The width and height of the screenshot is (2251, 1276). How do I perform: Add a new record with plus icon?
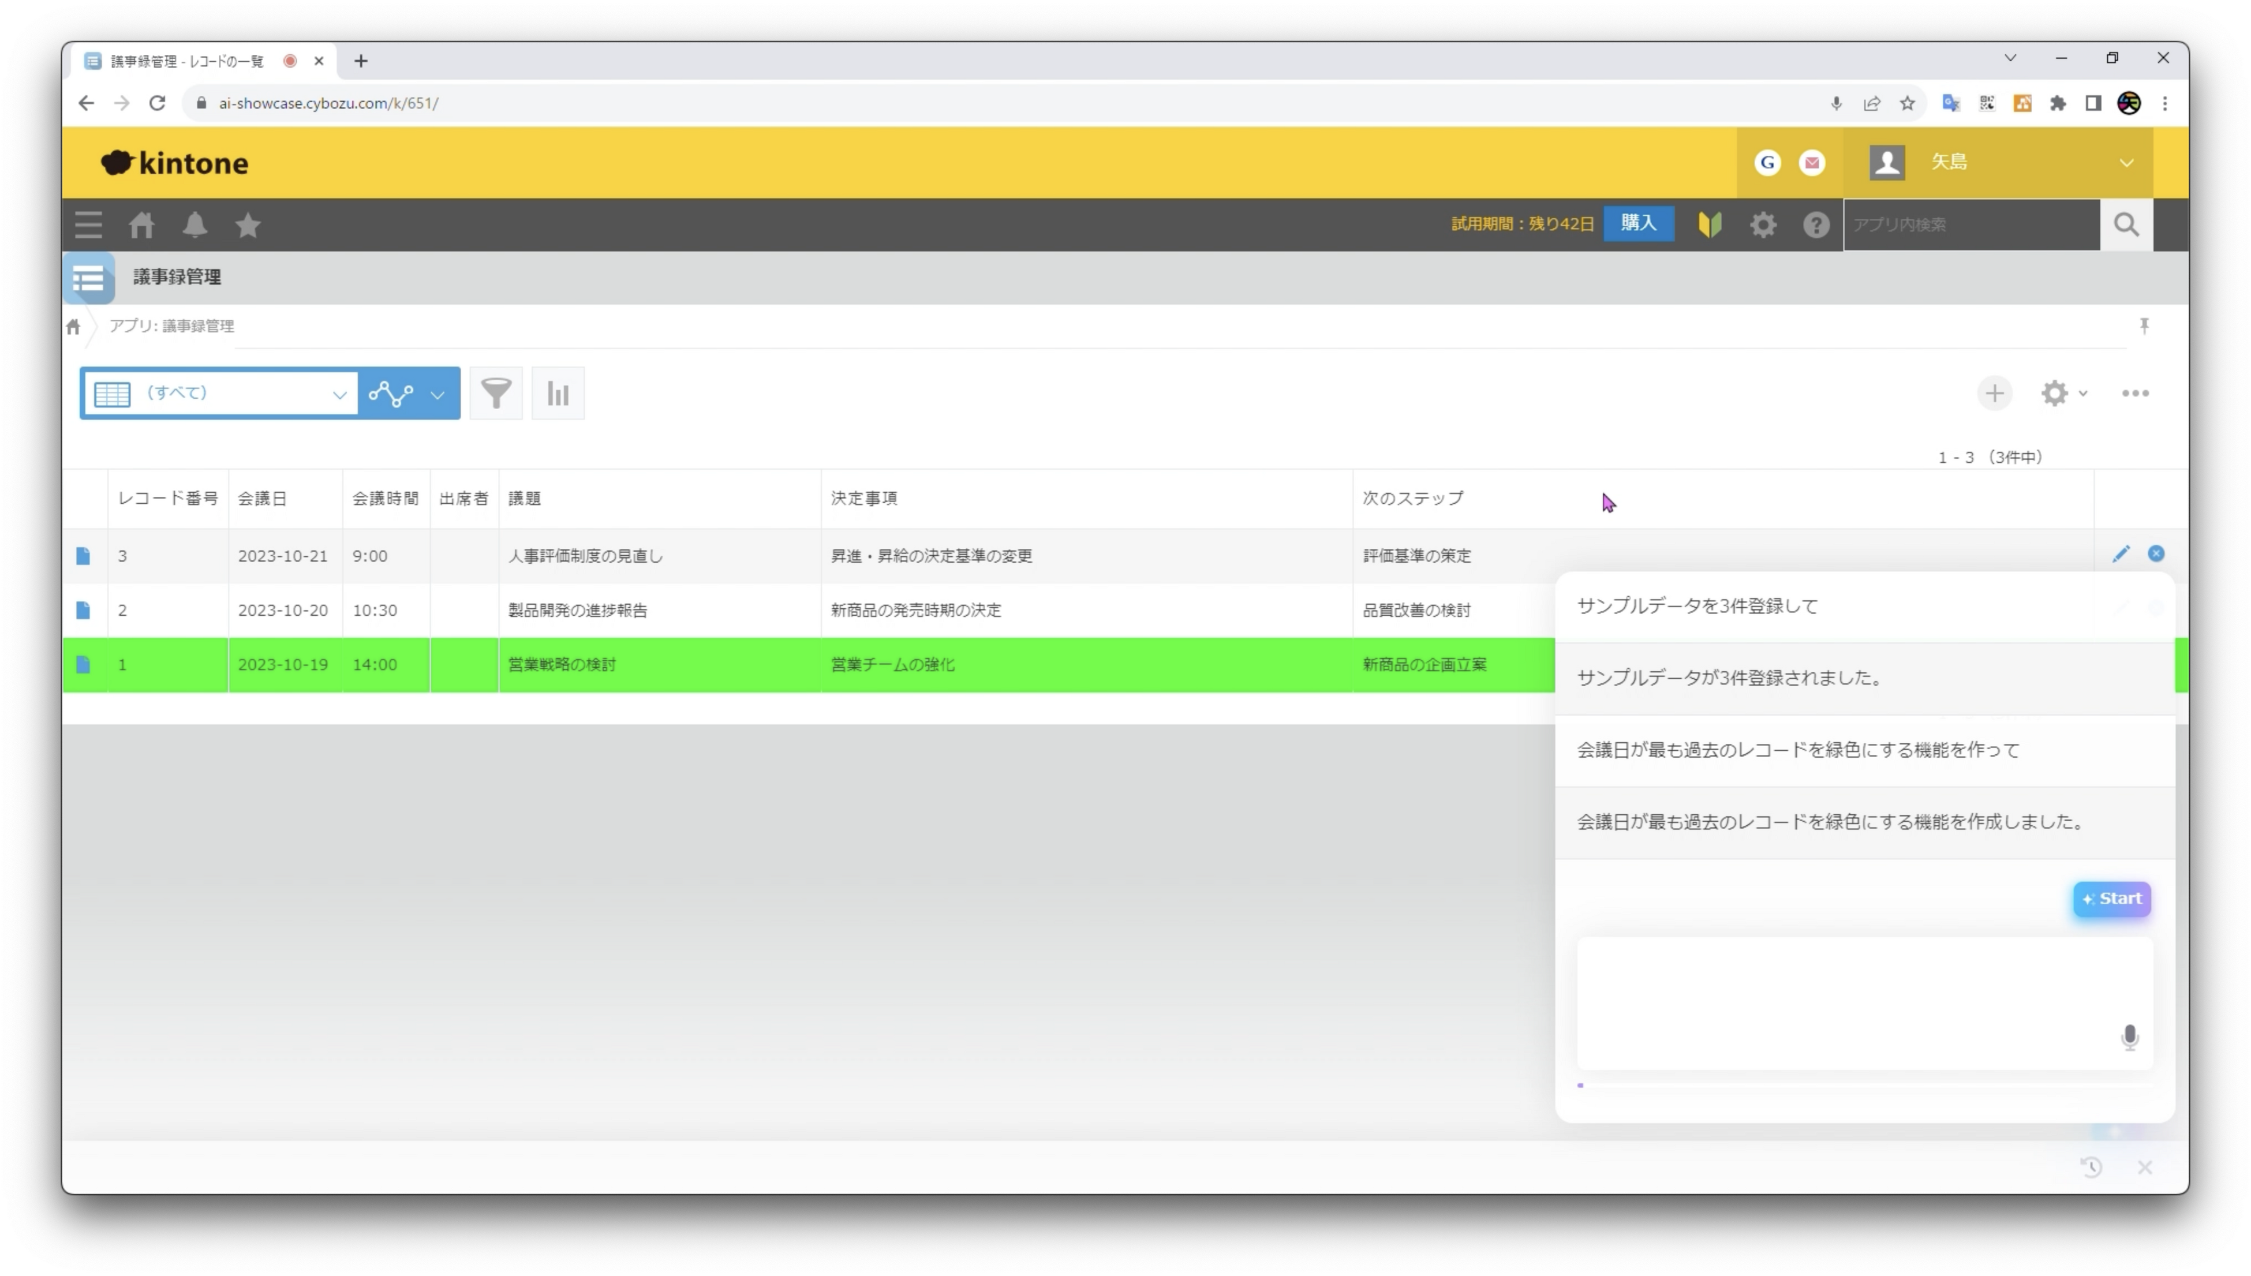[x=1994, y=394]
